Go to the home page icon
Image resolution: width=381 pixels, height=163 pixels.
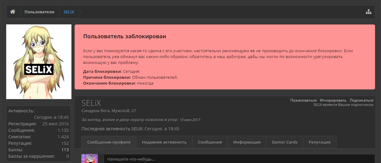point(13,12)
